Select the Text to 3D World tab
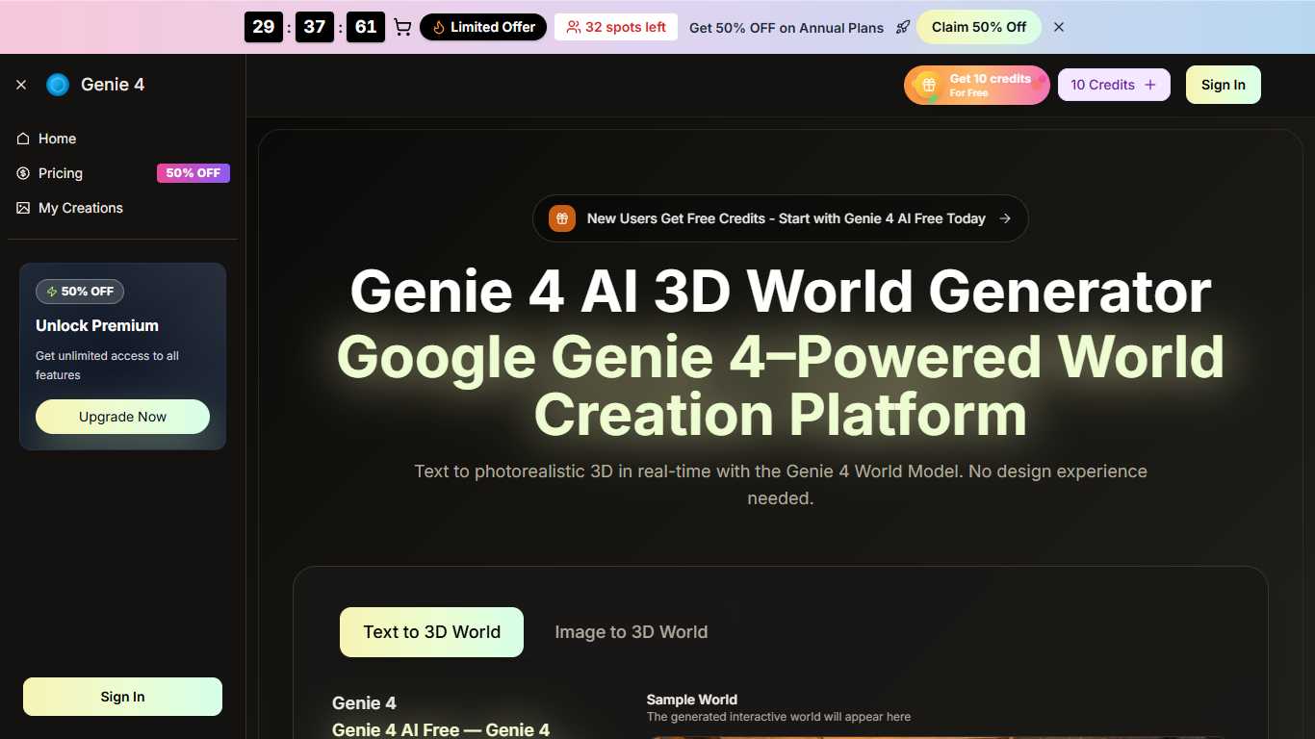 tap(431, 632)
